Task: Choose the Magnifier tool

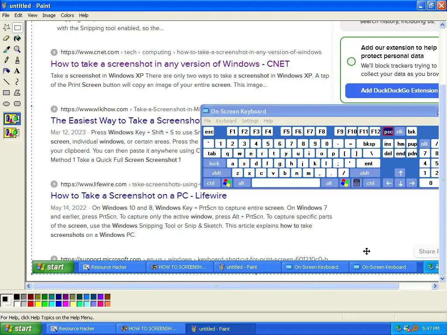Action: coord(17,49)
